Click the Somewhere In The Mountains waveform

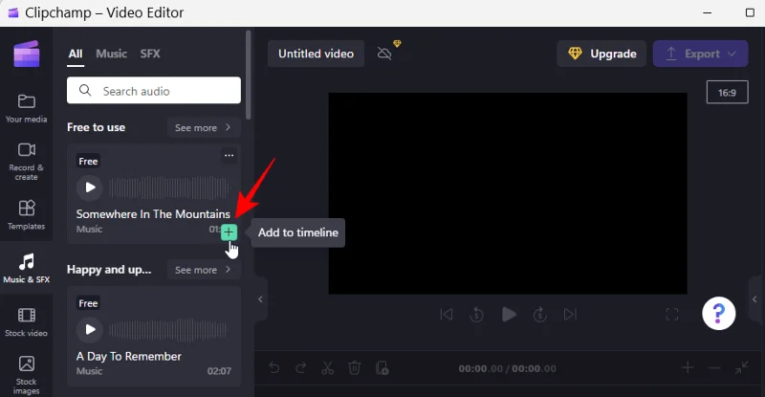point(169,187)
